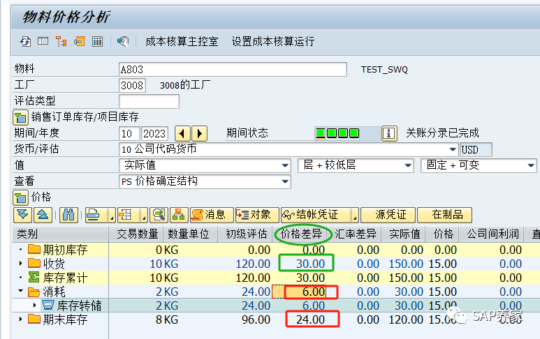This screenshot has height=339, width=540.
Task: Go to the previous period arrow
Action: (182, 133)
